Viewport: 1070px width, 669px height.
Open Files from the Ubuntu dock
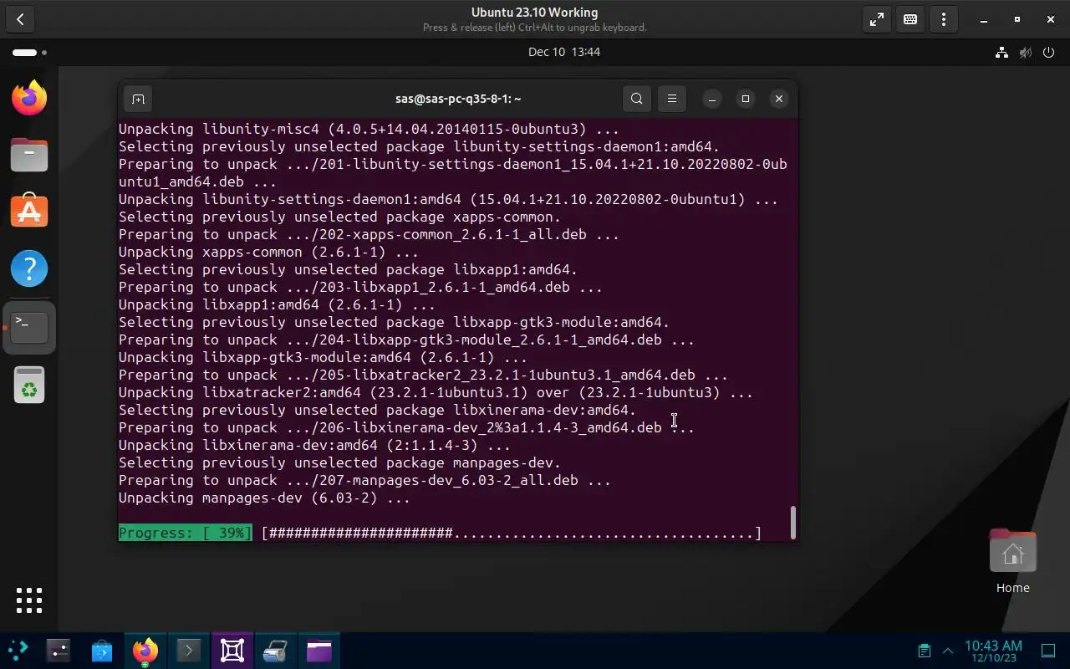[x=29, y=155]
